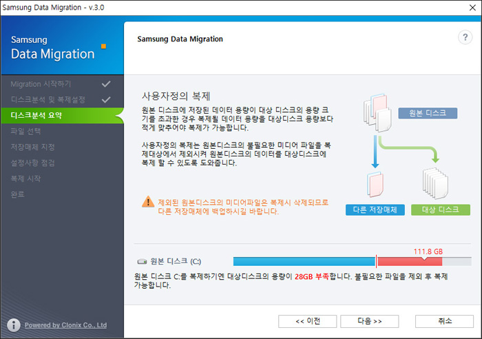The height and width of the screenshot is (339, 482).
Task: Click the white files icon above 대상 디스크
Action: (435, 184)
